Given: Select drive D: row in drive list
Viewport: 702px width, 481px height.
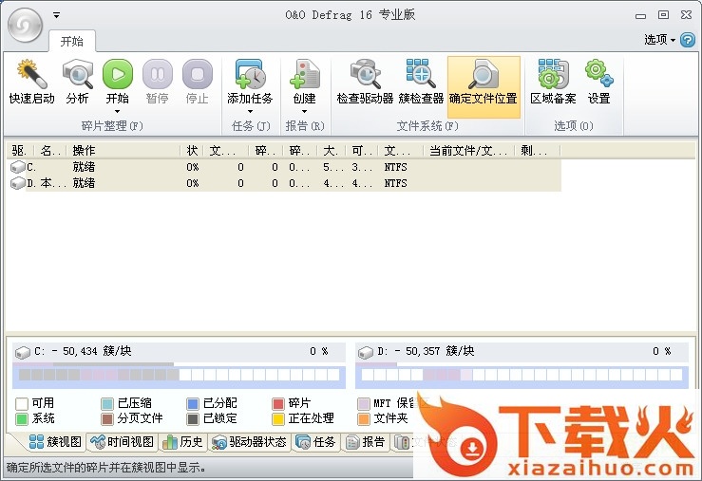Looking at the screenshot, I should pos(284,183).
